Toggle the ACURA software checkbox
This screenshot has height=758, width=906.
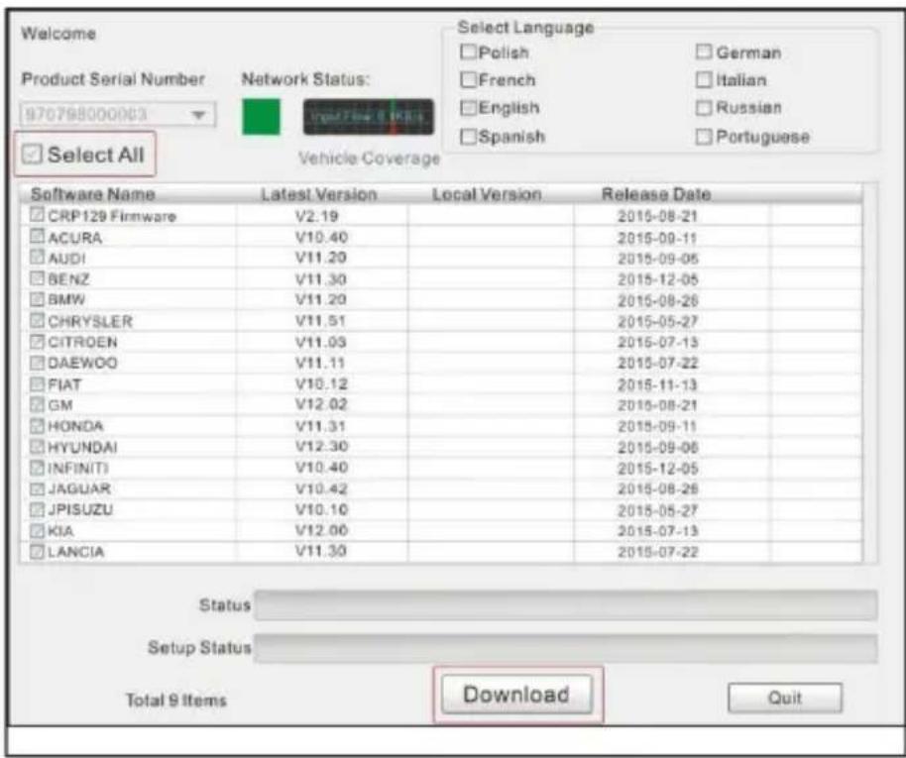(x=37, y=236)
